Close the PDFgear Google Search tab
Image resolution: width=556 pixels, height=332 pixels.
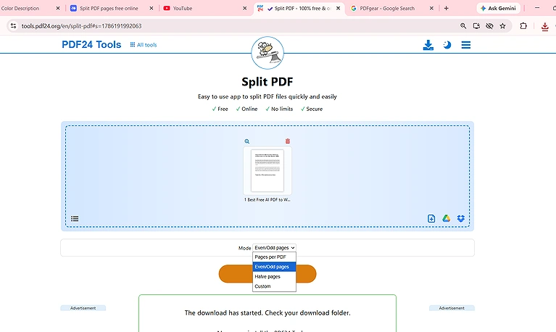point(431,8)
